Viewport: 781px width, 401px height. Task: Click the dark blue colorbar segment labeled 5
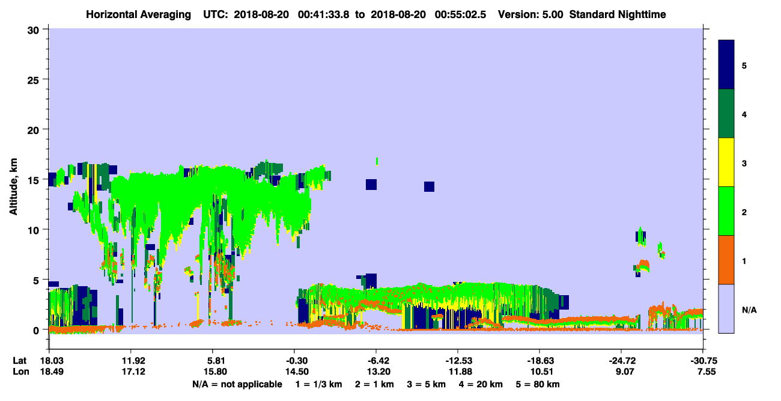[x=726, y=65]
